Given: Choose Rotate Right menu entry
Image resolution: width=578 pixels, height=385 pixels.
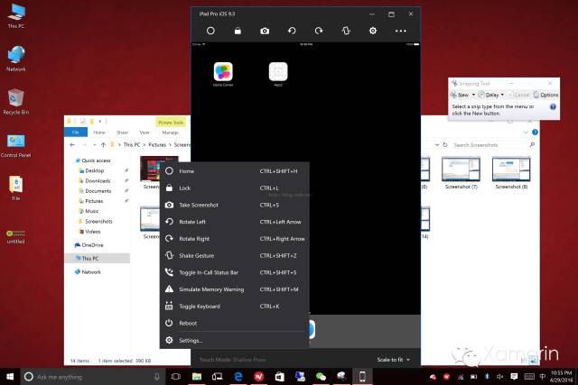Looking at the screenshot, I should point(235,239).
